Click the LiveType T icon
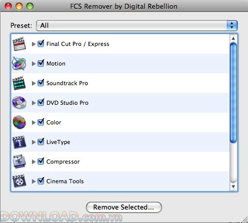This screenshot has width=248, height=223. pos(19,142)
